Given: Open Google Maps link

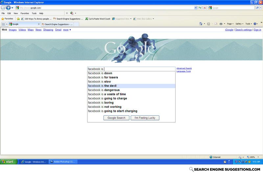Looking at the screenshot, I should coord(31,30).
